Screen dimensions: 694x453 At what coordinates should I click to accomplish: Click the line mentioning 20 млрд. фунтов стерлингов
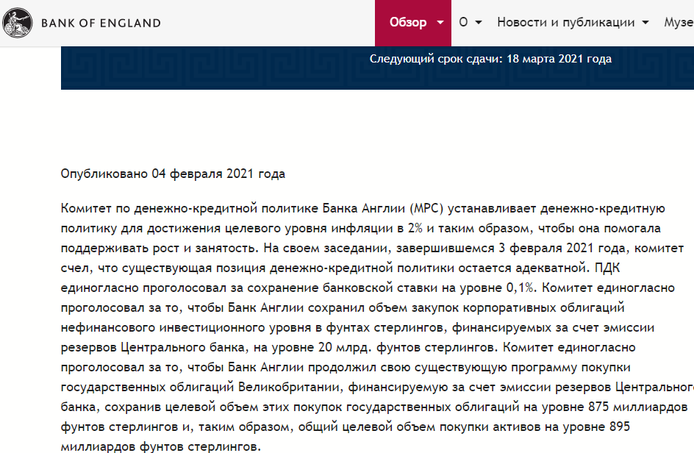pos(348,347)
